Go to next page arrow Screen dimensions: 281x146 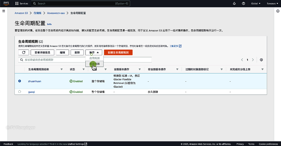253,60
